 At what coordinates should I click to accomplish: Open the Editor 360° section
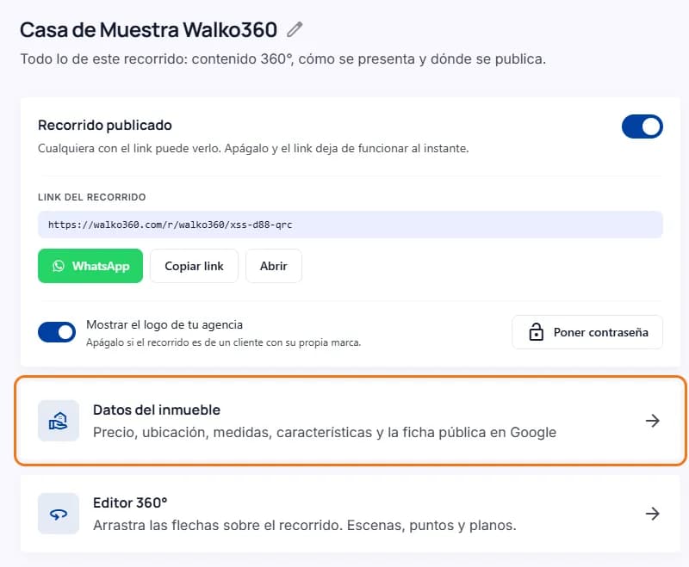point(351,514)
